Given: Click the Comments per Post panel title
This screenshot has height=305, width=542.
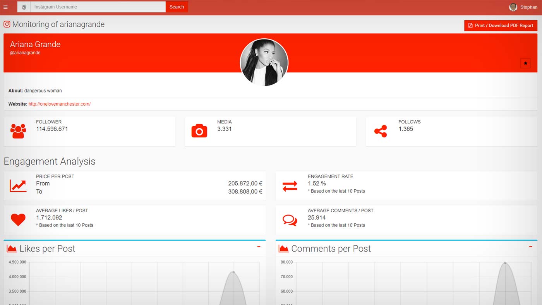Looking at the screenshot, I should pyautogui.click(x=331, y=248).
